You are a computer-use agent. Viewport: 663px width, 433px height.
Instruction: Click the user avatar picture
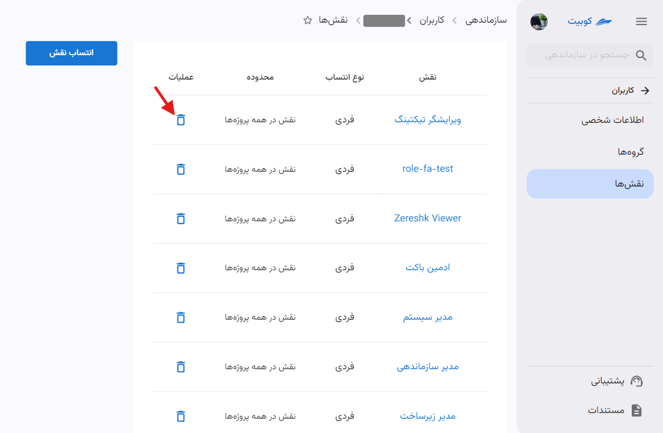pyautogui.click(x=539, y=21)
